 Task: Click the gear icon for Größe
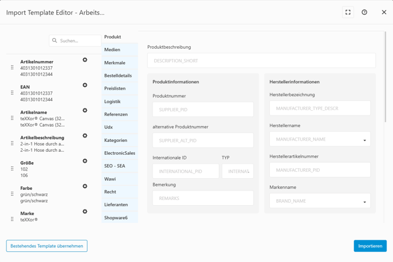[x=85, y=161]
